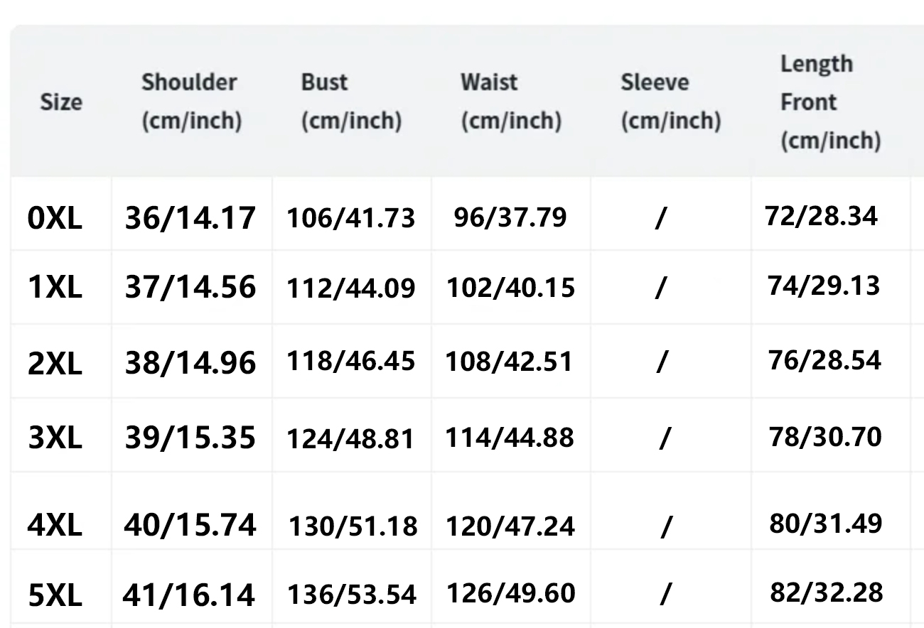Screen dimensions: 924x628
Task: Click the 108/42.51 waist cell
Action: pos(509,362)
